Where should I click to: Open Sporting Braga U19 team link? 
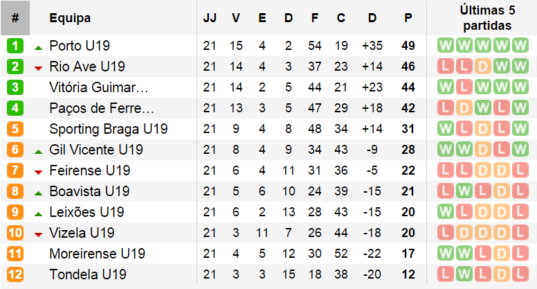(109, 129)
